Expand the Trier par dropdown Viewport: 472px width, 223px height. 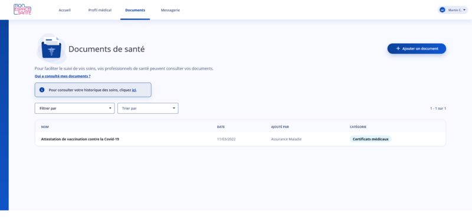coord(148,109)
